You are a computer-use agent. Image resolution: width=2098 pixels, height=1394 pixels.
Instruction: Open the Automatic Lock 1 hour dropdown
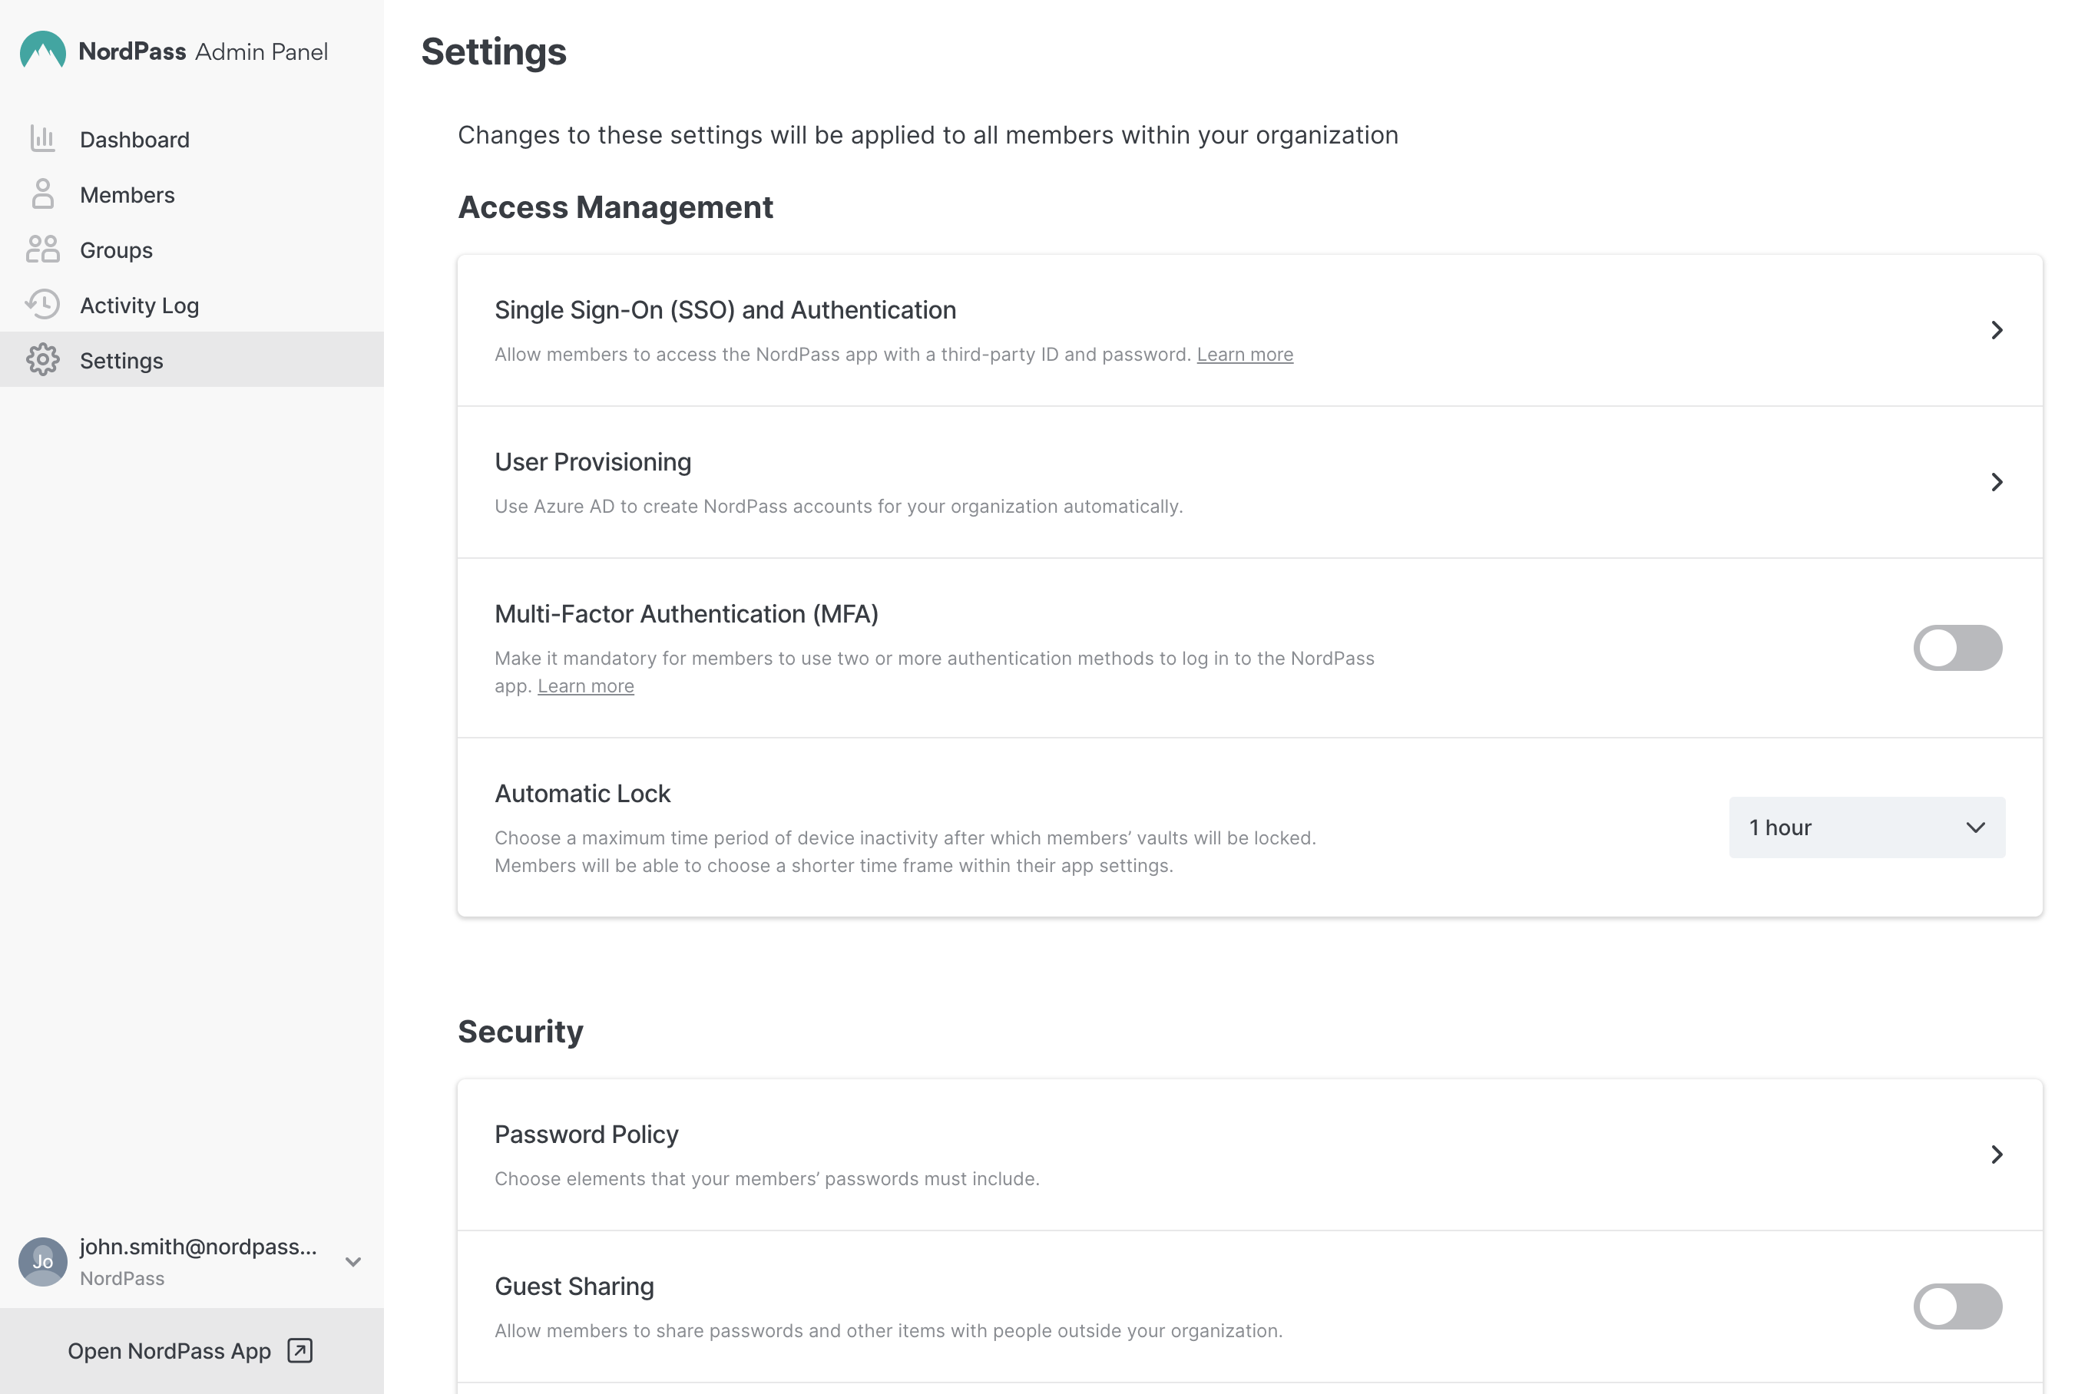1866,827
